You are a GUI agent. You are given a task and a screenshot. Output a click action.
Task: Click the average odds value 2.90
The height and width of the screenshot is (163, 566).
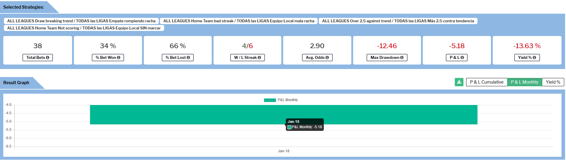pyautogui.click(x=317, y=46)
